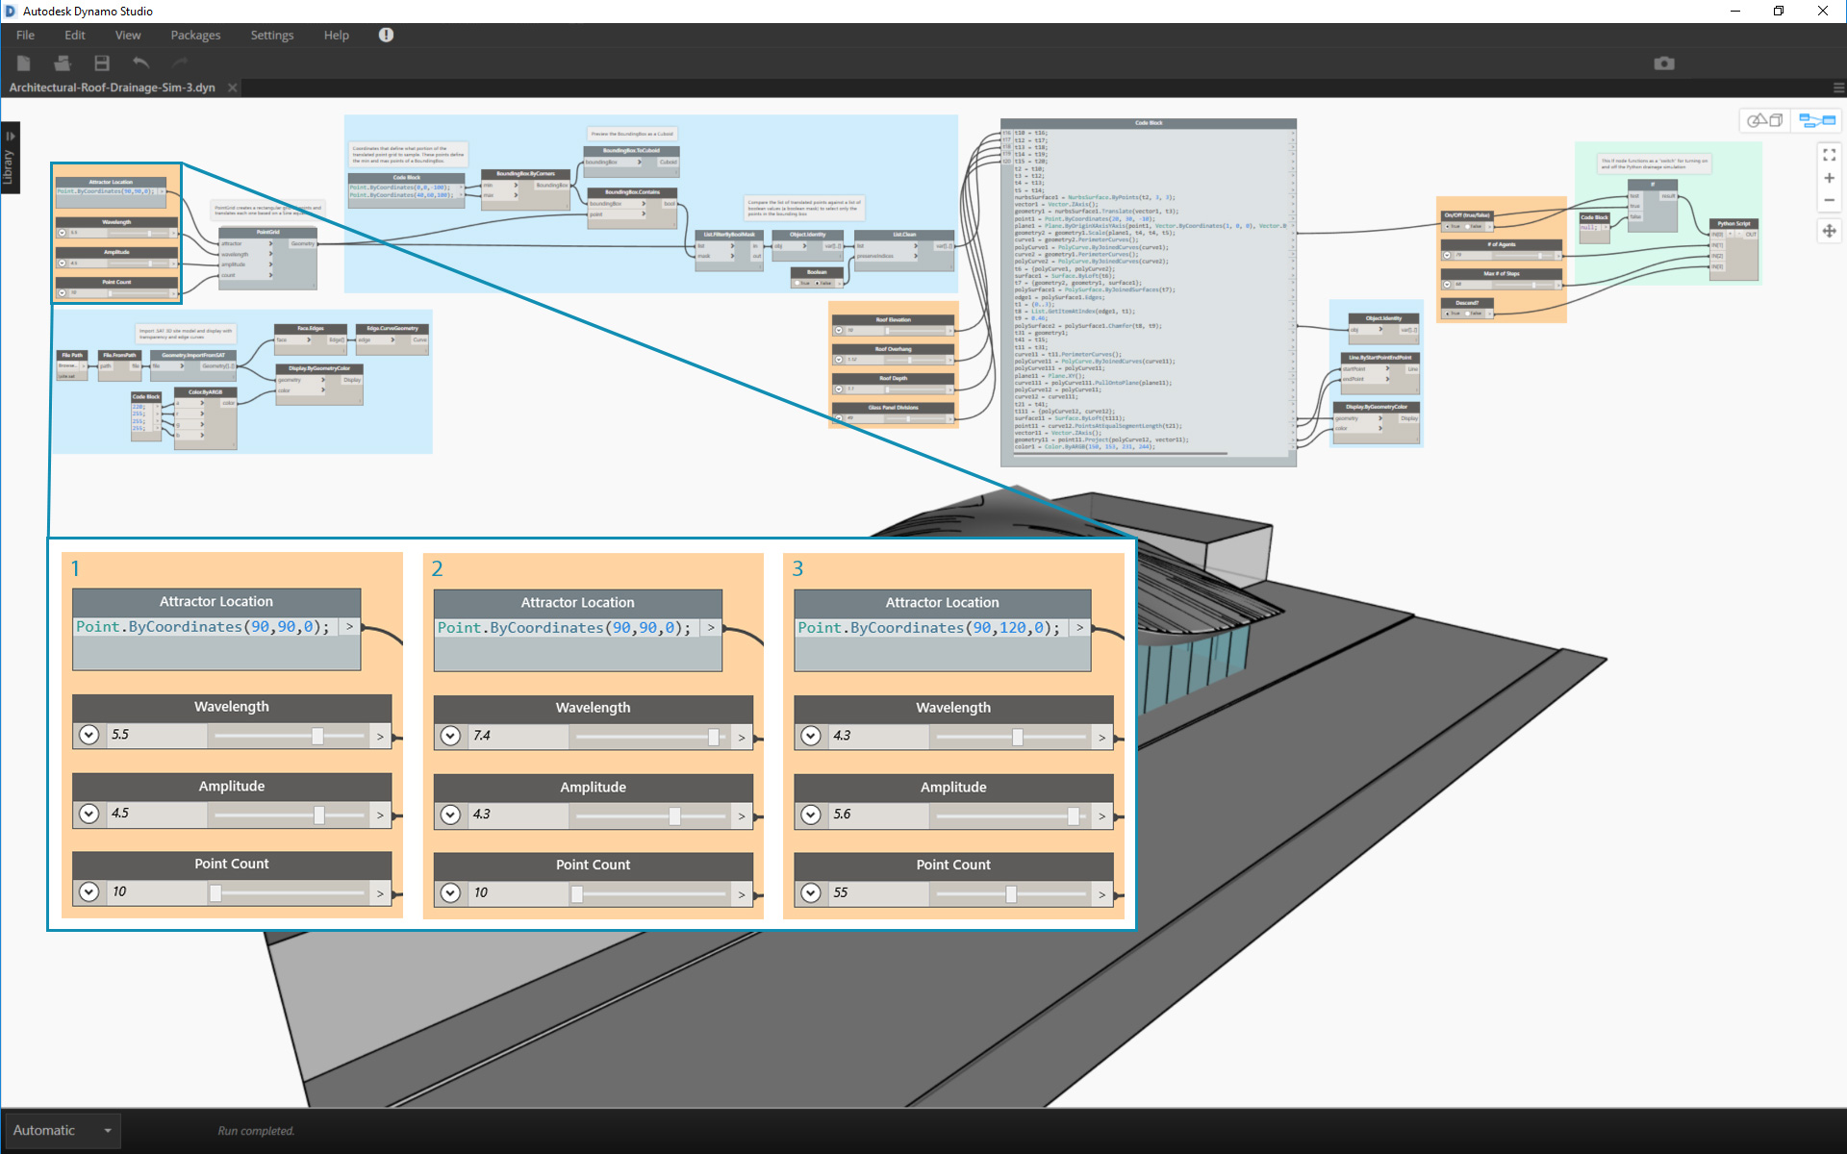Click the Point Count stepper down arrow group 1

(88, 892)
